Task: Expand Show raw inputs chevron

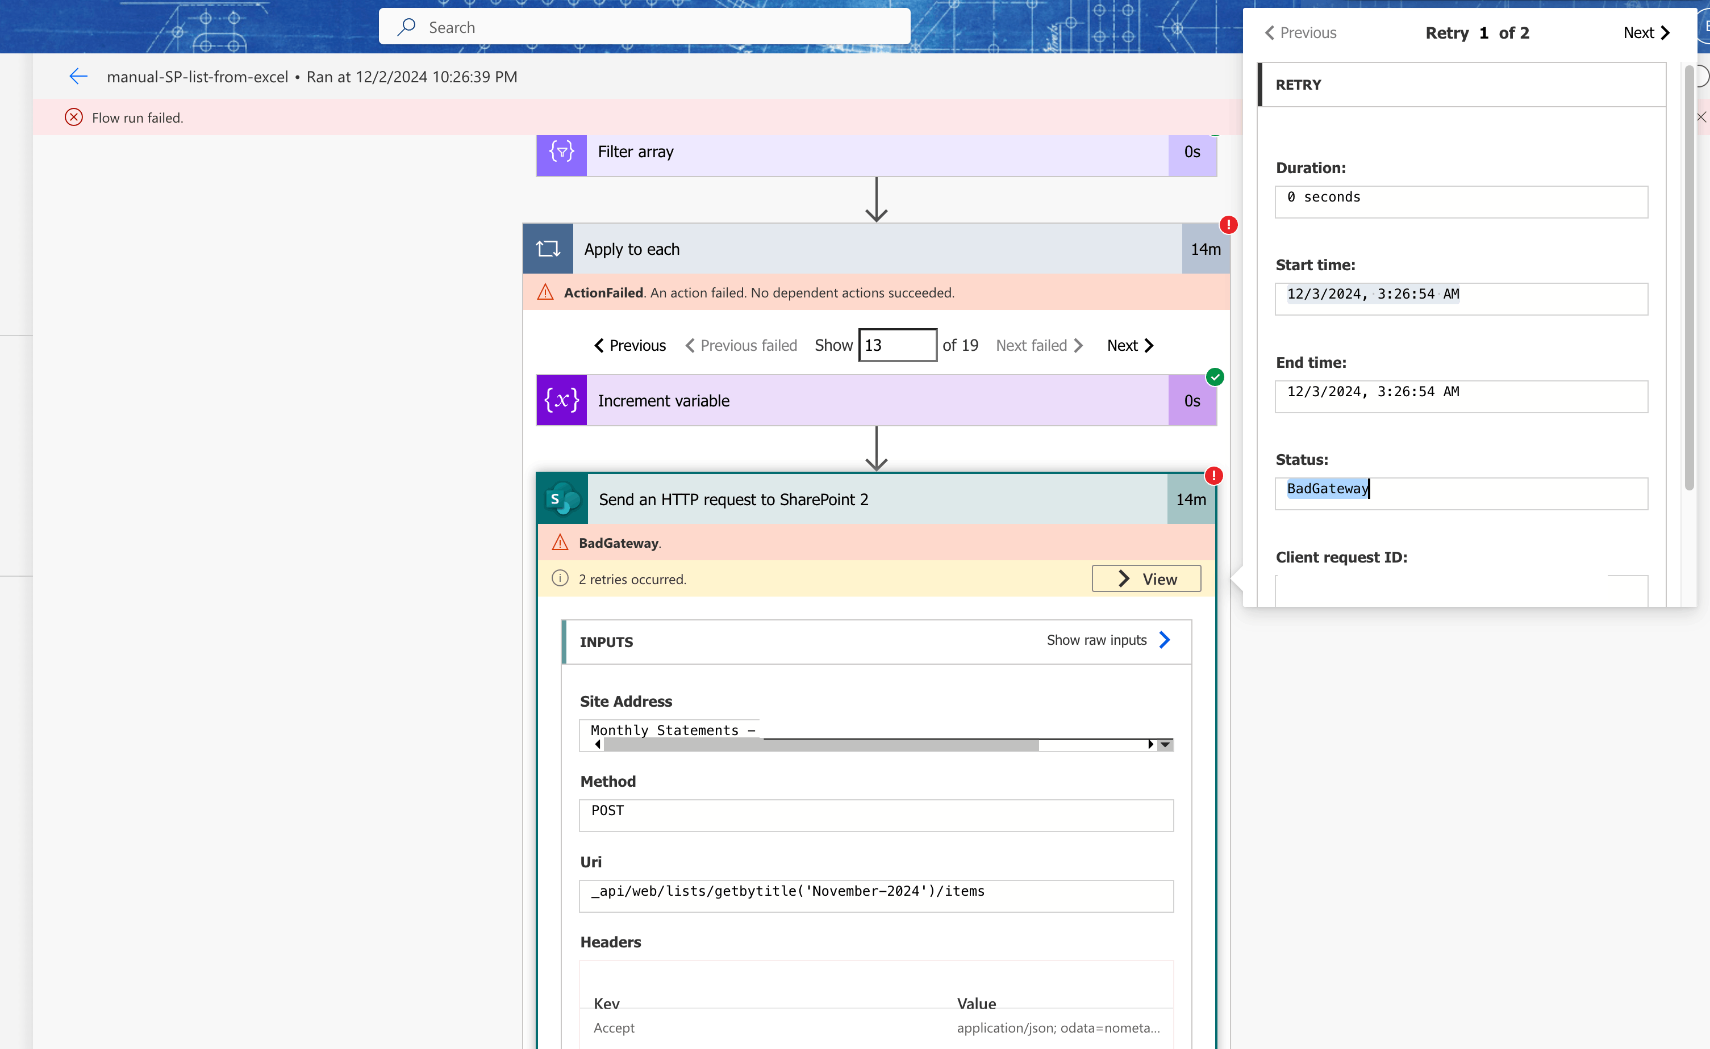Action: pyautogui.click(x=1164, y=640)
